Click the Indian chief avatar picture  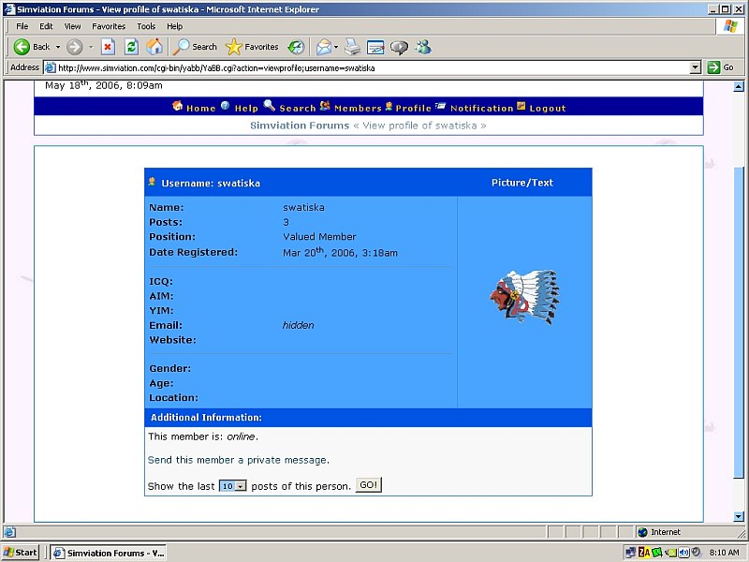(x=523, y=297)
